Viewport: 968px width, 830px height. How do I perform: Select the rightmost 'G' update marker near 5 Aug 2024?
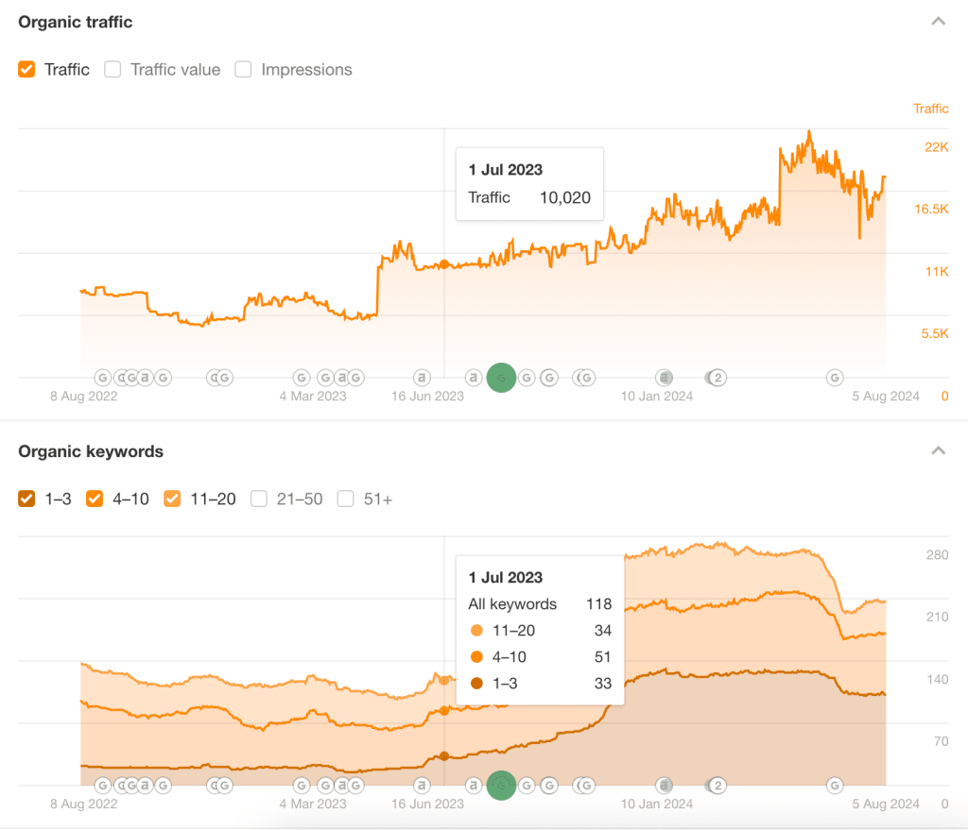pos(835,378)
